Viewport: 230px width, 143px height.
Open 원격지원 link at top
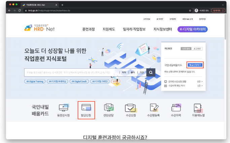click(x=202, y=19)
